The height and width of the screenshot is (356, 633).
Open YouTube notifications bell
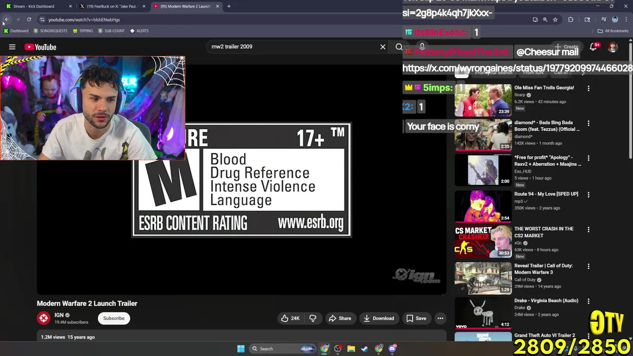click(593, 47)
